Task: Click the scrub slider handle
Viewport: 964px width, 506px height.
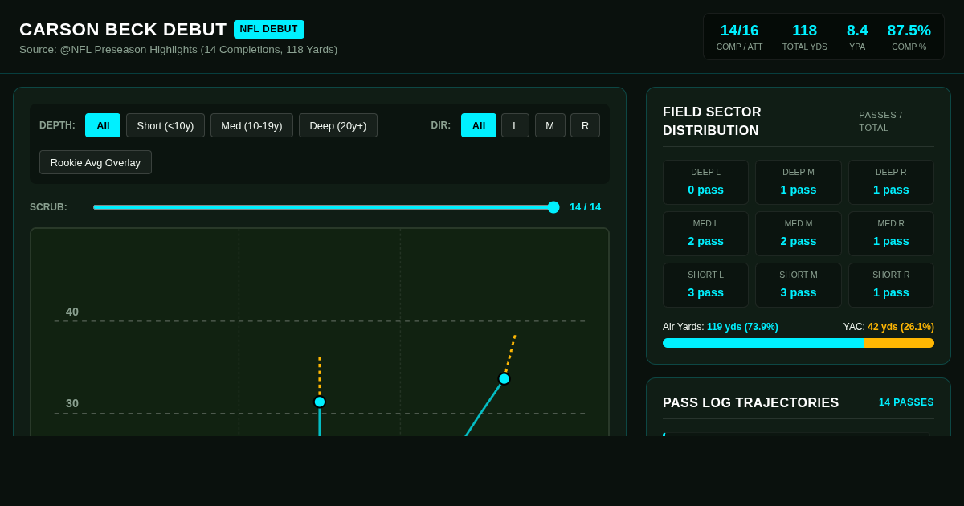Action: tap(553, 207)
